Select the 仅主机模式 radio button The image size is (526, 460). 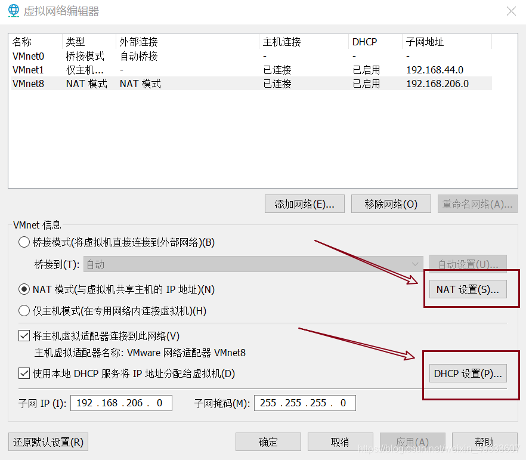point(24,311)
